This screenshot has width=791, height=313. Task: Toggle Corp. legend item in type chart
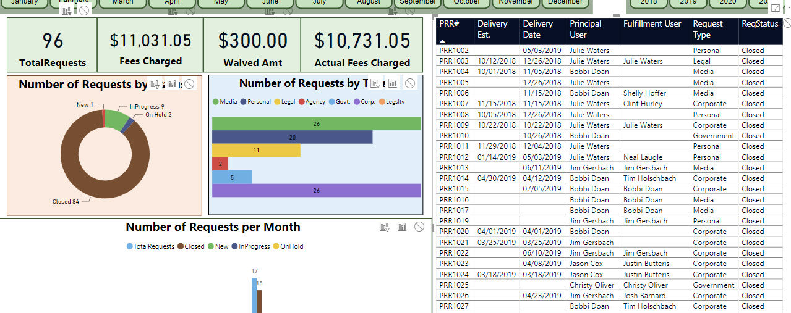click(x=364, y=102)
